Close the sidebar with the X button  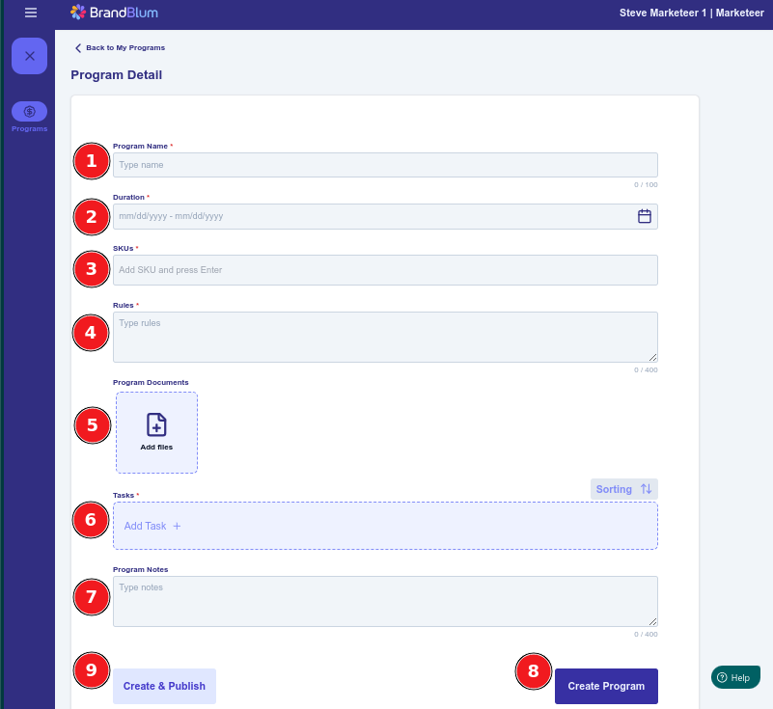point(30,56)
